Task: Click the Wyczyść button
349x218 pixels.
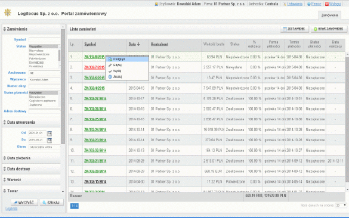Action: point(24,203)
